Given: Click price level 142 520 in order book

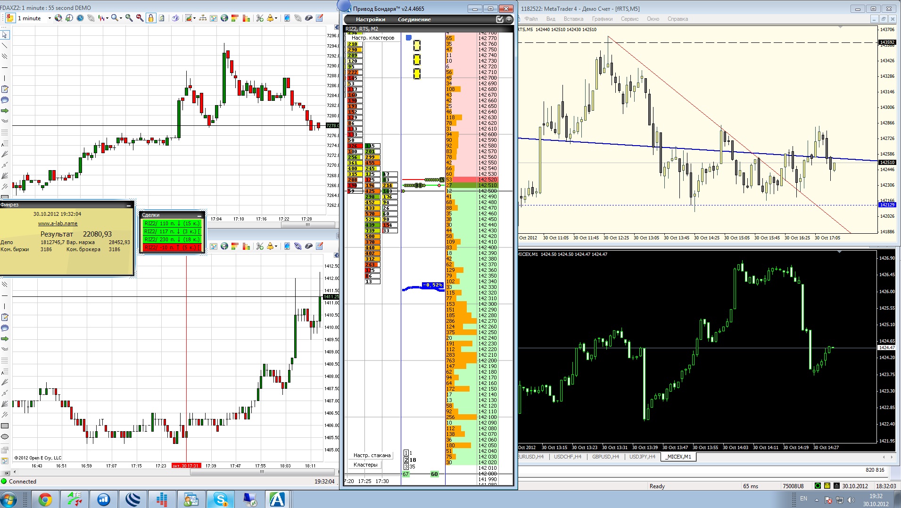Looking at the screenshot, I should [488, 180].
